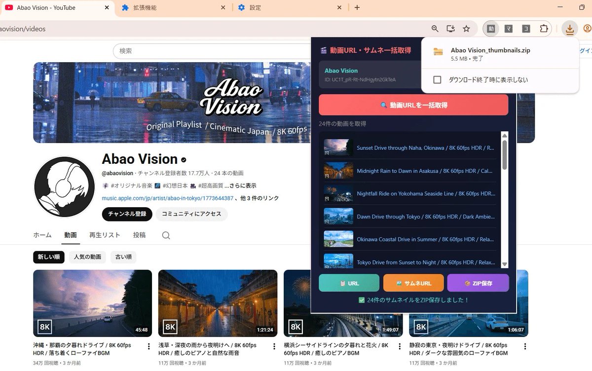
Task: Open options menu for 静寂の東京 video
Action: (x=525, y=346)
